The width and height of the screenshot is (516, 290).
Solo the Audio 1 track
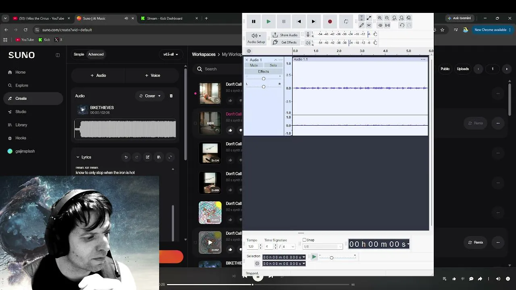pos(273,65)
